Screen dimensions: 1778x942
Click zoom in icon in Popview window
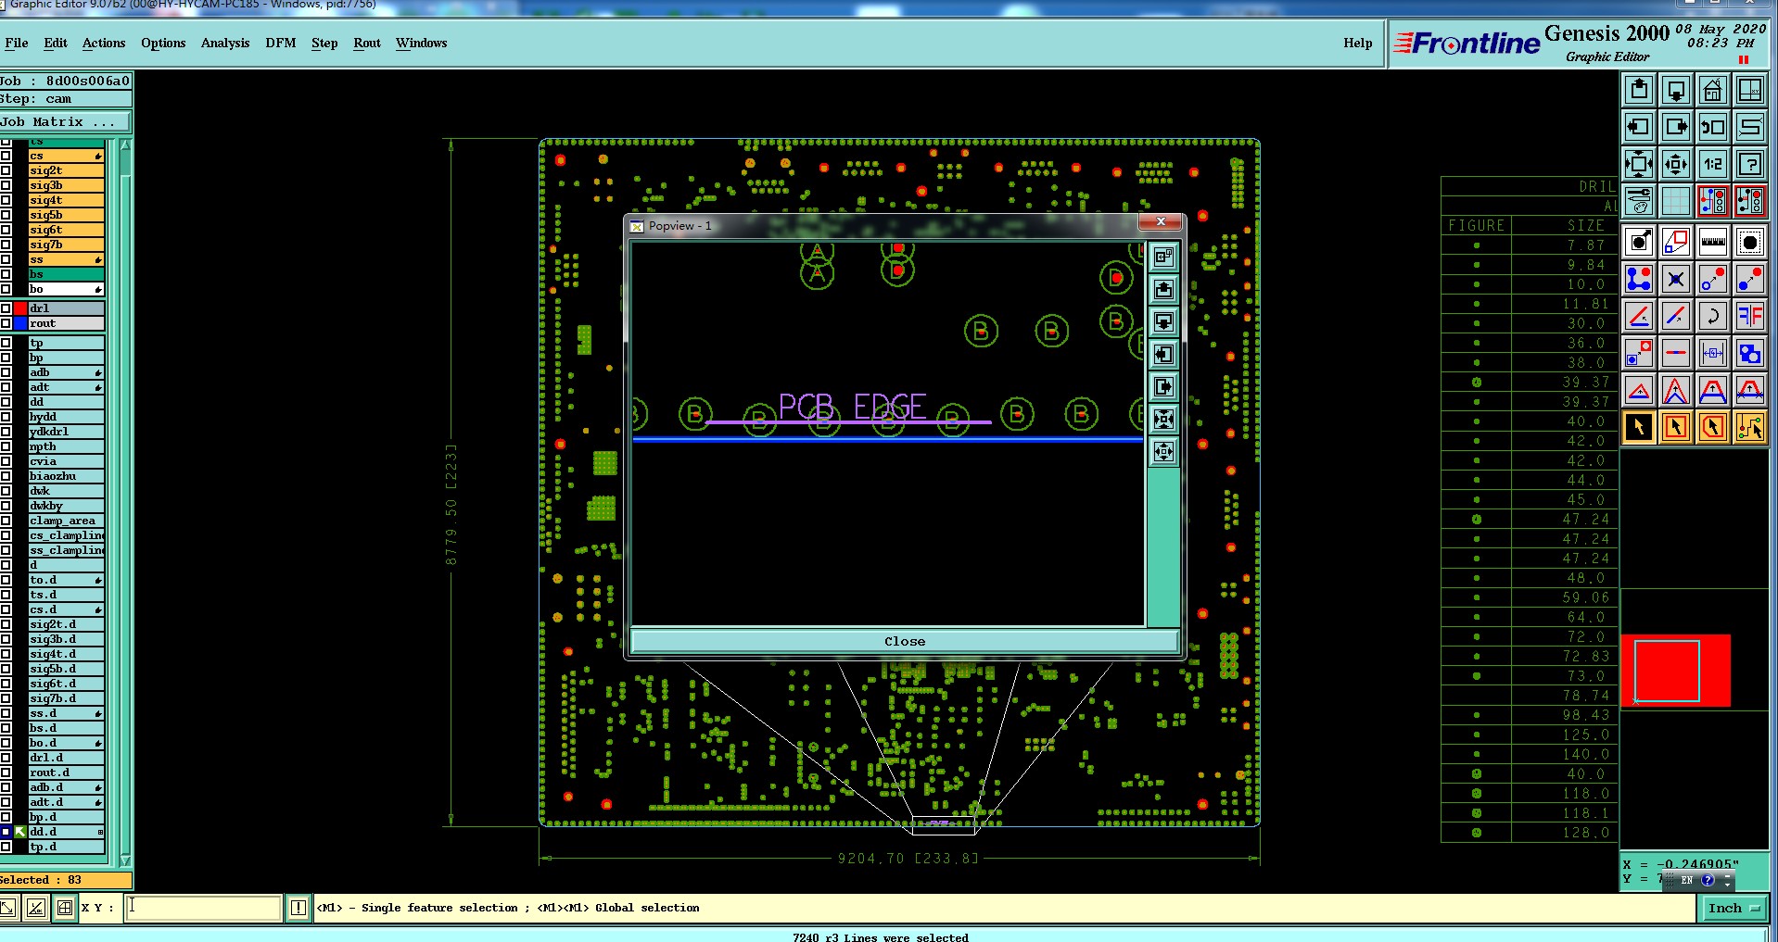coord(1163,420)
